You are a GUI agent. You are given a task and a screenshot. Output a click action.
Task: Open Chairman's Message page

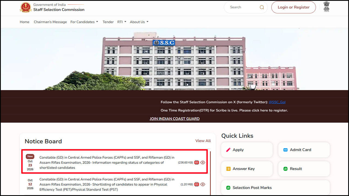pos(50,22)
